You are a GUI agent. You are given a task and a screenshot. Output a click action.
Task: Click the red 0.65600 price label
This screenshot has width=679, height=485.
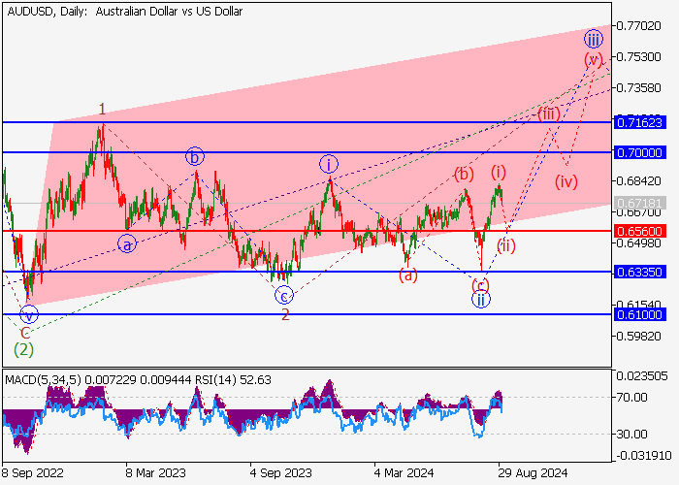tap(639, 231)
